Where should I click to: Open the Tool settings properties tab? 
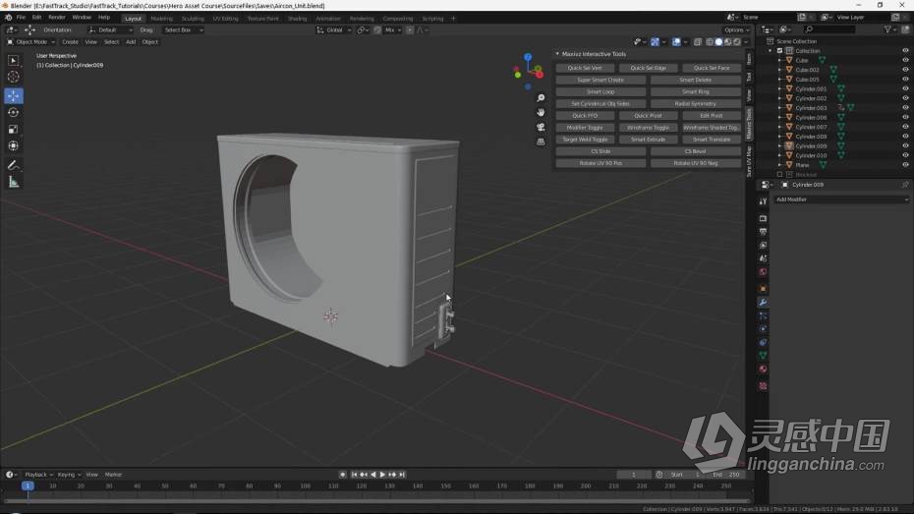coord(763,201)
